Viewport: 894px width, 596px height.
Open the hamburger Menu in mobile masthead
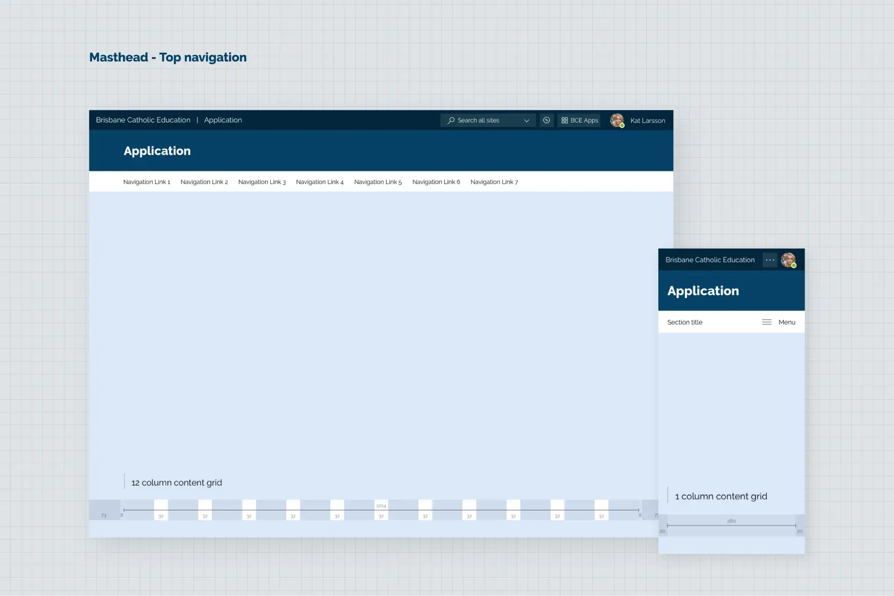tap(766, 322)
